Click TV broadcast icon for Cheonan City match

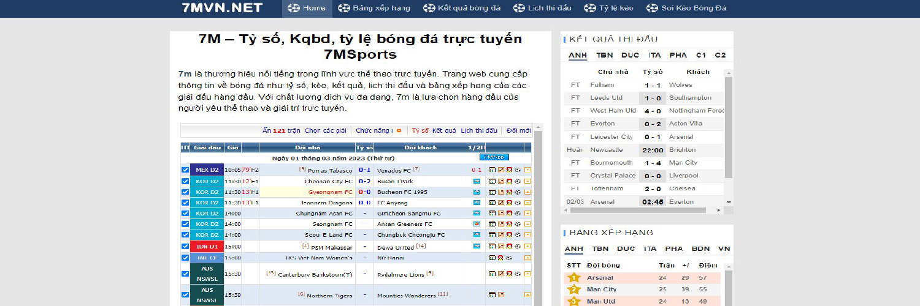477,181
